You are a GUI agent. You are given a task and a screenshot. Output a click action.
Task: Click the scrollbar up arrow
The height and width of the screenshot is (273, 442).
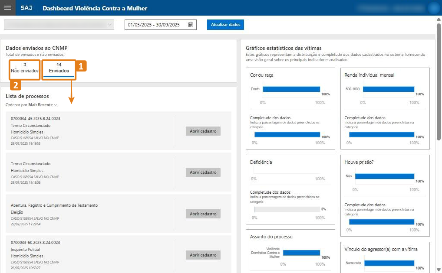[439, 19]
